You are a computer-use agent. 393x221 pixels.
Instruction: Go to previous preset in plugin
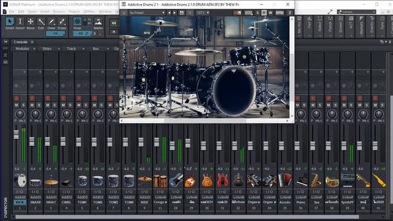coord(169,12)
